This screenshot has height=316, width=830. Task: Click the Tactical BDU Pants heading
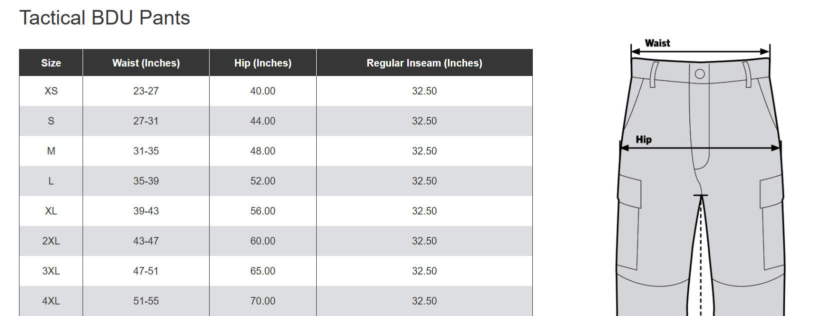coord(105,18)
